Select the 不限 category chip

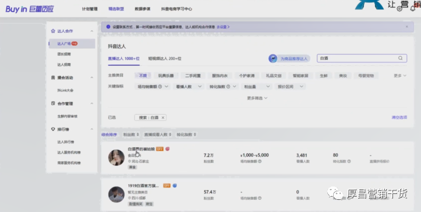tap(143, 75)
